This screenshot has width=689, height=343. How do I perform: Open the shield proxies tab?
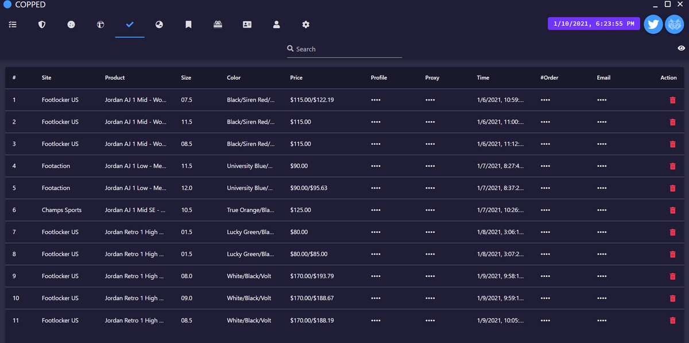tap(42, 25)
